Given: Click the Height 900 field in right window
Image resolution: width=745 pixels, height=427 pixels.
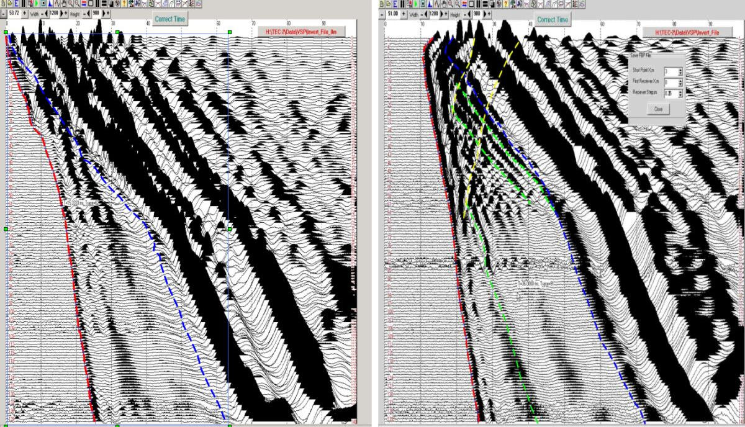Looking at the screenshot, I should point(476,12).
